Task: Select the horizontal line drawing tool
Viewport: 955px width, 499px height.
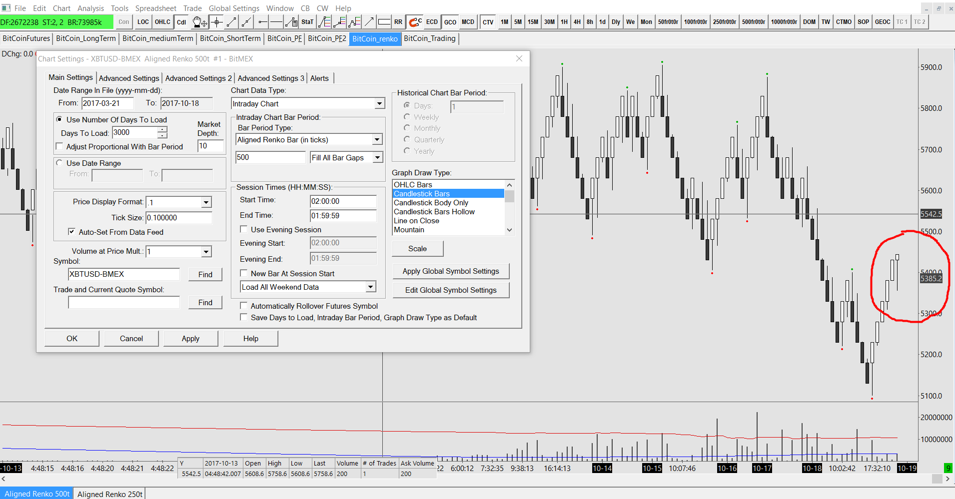Action: [x=276, y=22]
